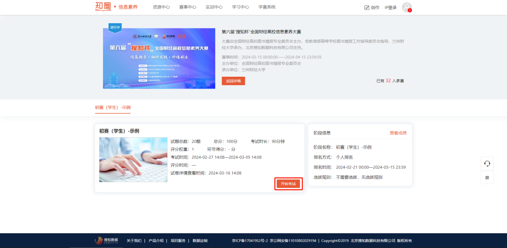
Task: Click the 进行中 status badge on banner
Action: click(x=115, y=28)
